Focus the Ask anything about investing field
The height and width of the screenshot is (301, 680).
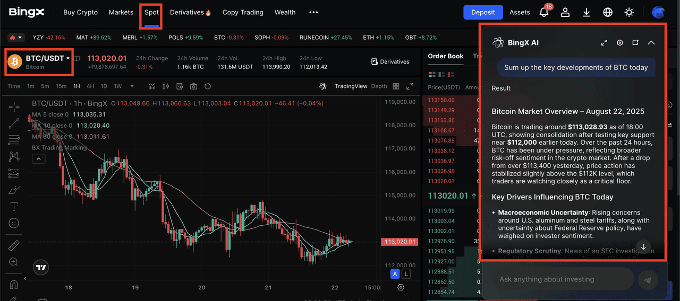(562, 279)
